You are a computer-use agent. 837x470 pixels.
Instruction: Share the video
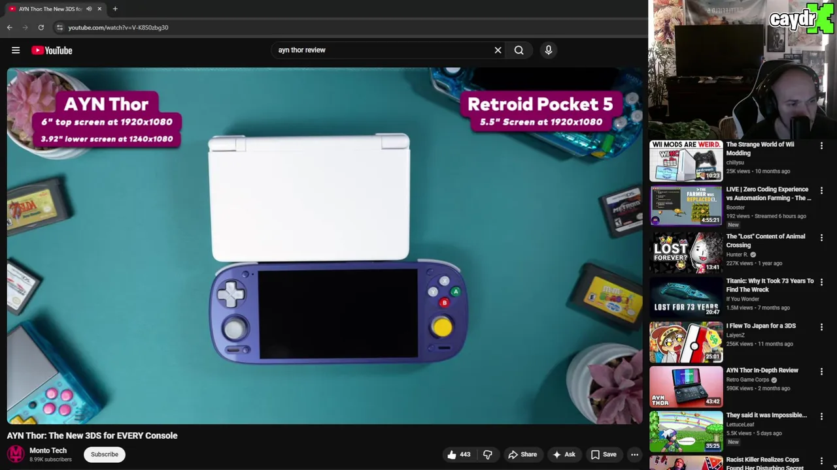(522, 454)
